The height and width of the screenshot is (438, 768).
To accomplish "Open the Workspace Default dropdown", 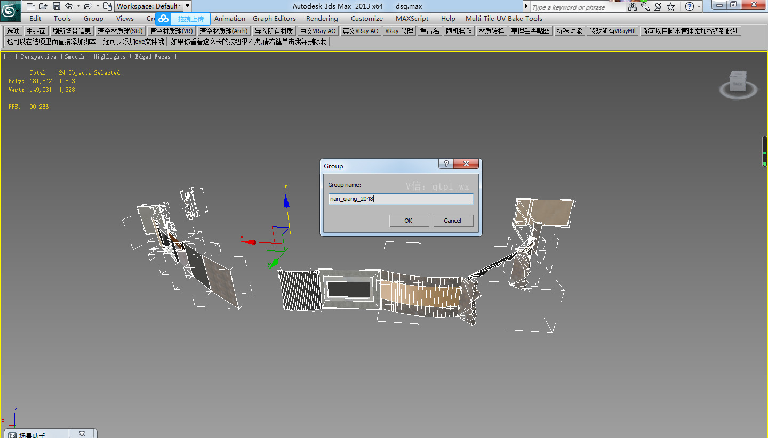I will click(180, 6).
